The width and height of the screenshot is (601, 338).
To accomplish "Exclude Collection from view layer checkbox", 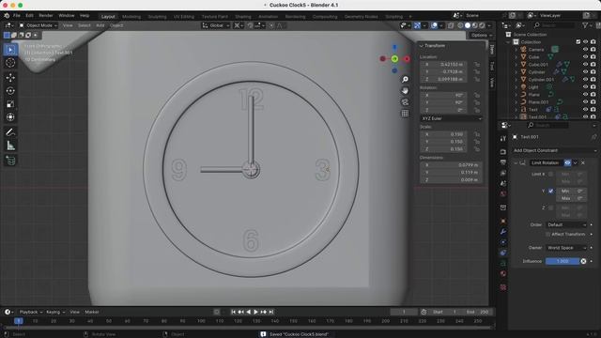I will 578,41.
